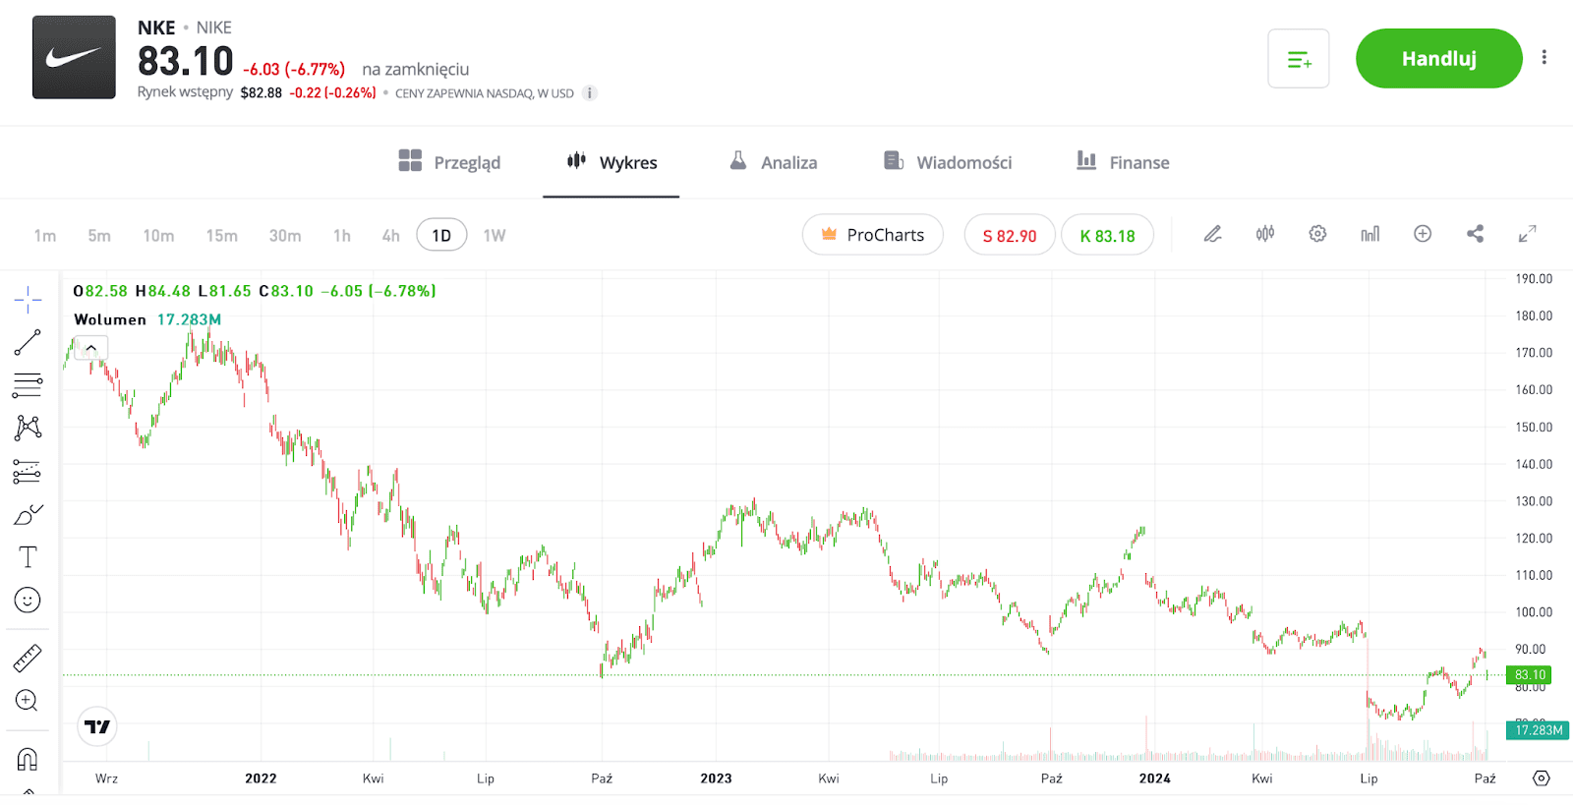Open the Analiza tab

(773, 162)
